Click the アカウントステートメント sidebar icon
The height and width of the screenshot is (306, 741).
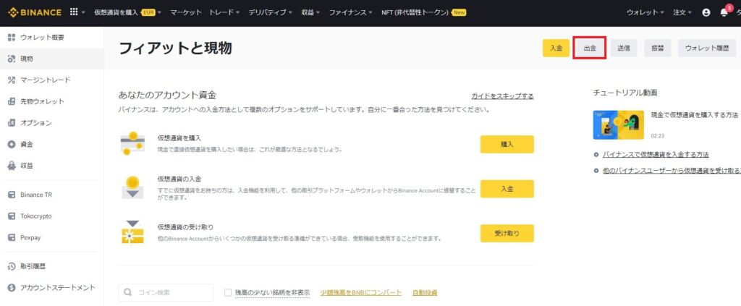point(12,288)
